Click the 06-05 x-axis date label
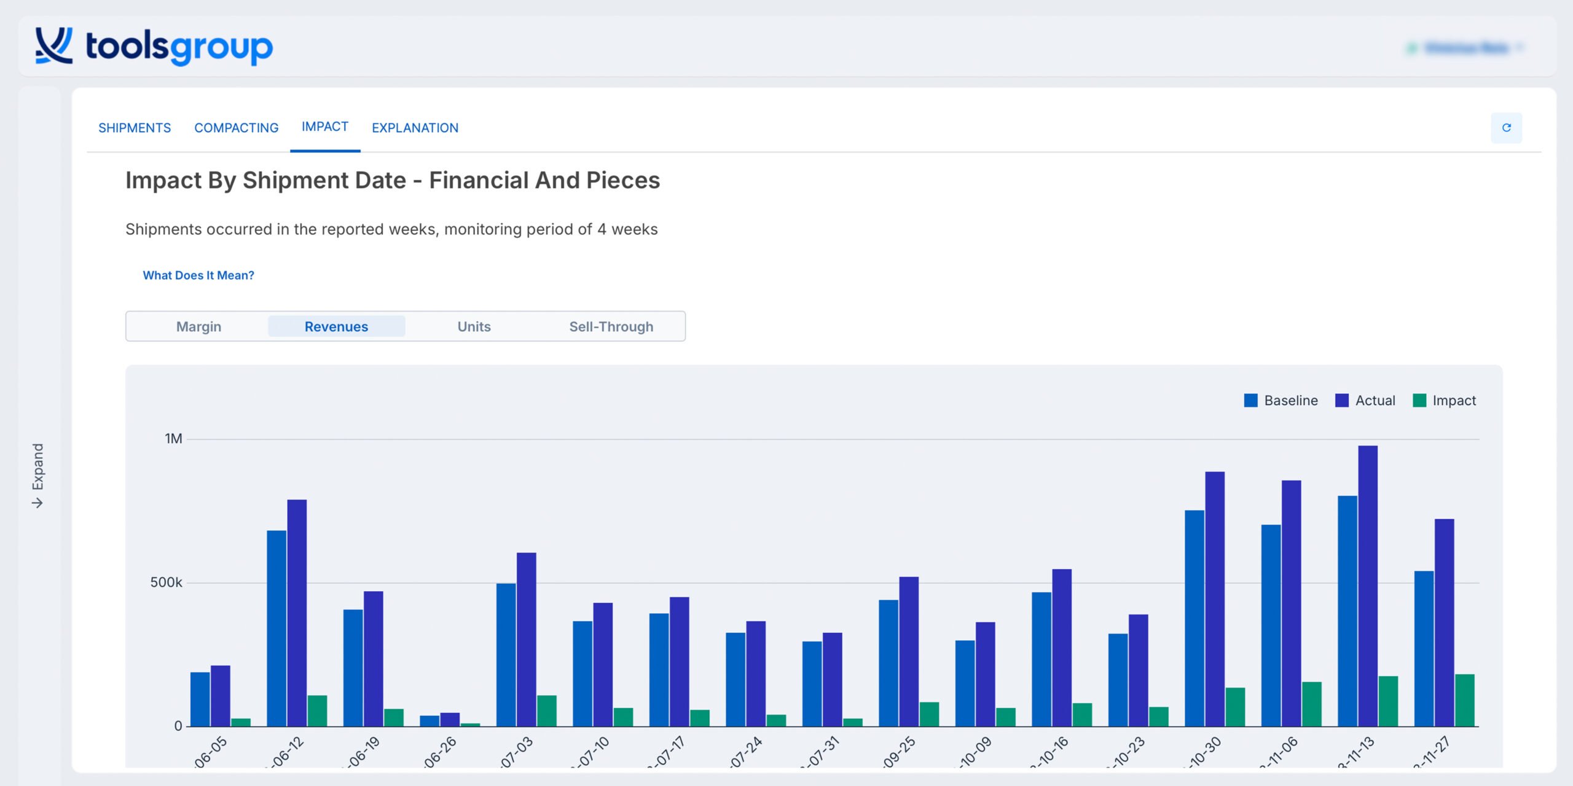 coord(210,752)
